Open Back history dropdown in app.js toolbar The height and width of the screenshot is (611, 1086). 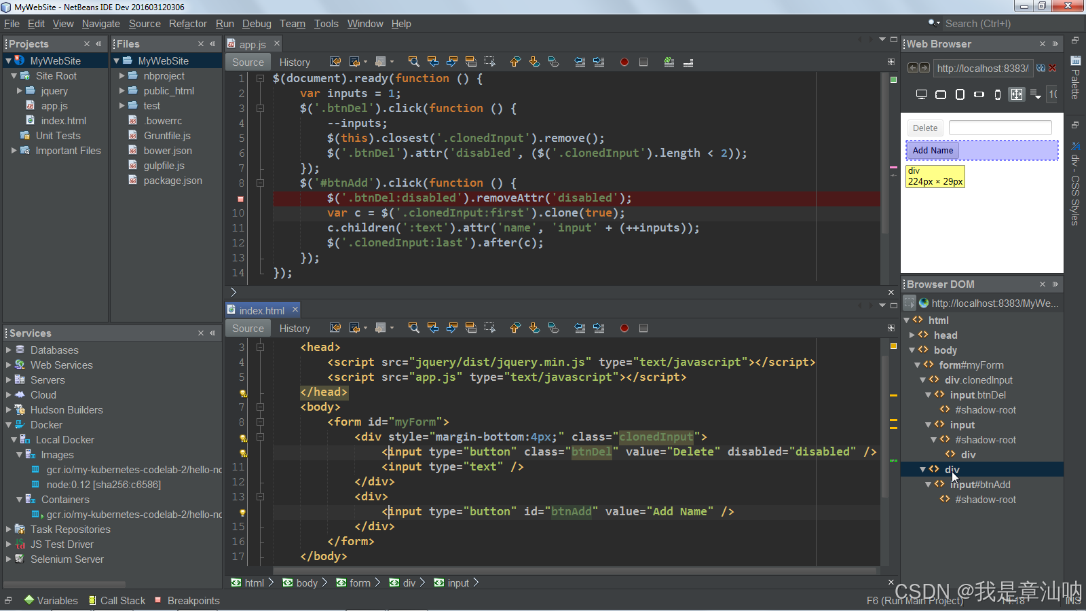(365, 62)
